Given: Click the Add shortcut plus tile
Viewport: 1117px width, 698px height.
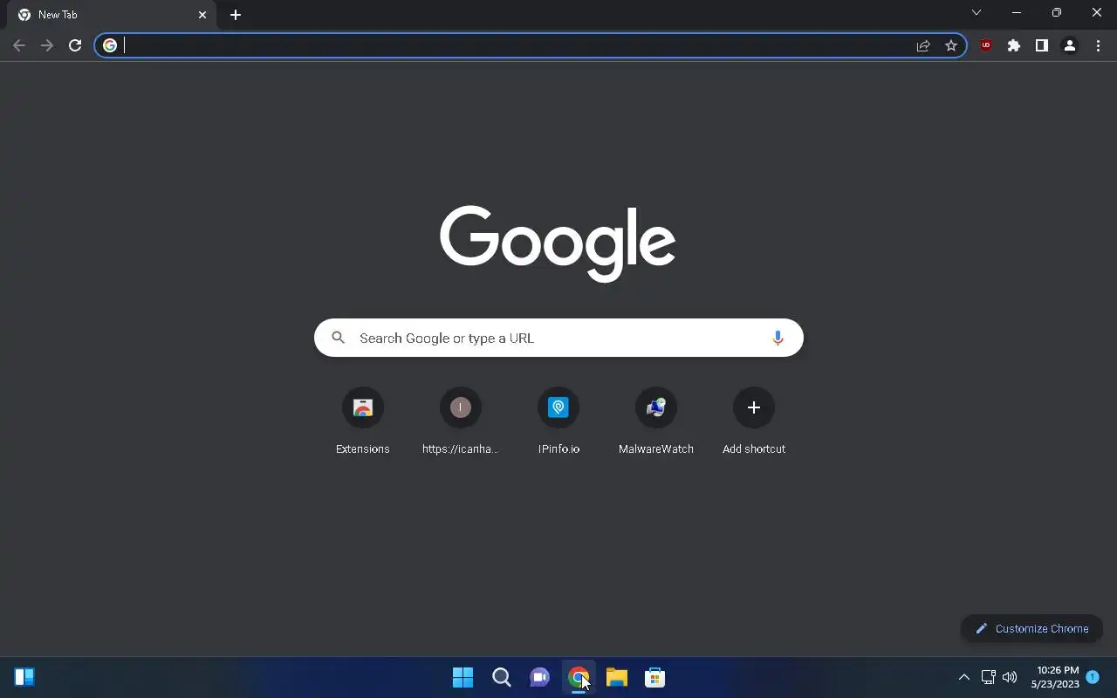Looking at the screenshot, I should pyautogui.click(x=754, y=422).
